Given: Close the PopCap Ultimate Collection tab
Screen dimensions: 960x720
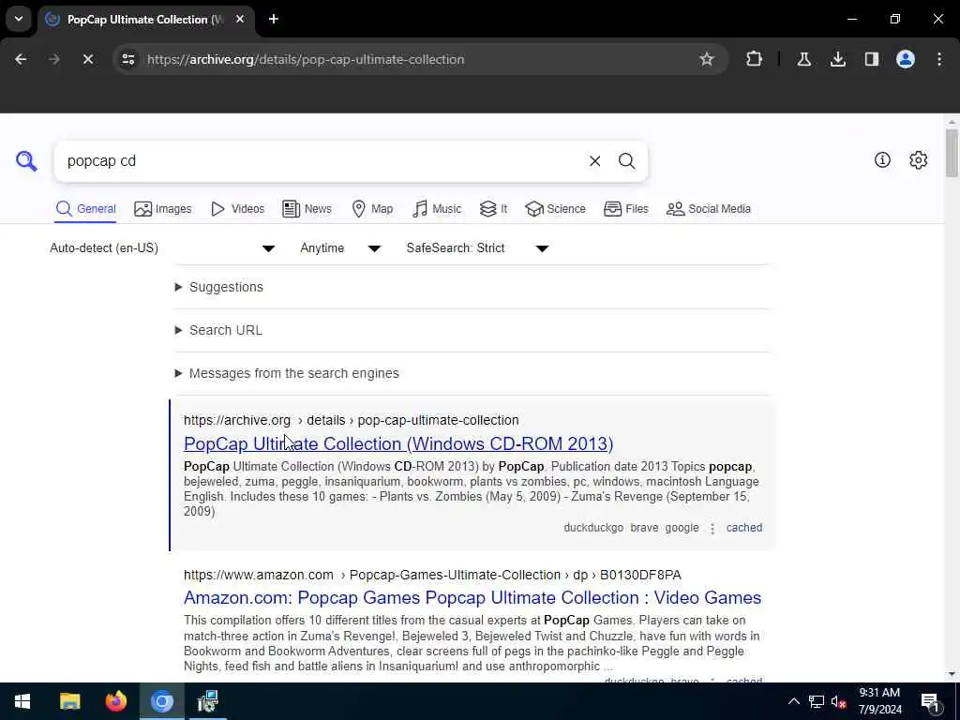Looking at the screenshot, I should [240, 19].
